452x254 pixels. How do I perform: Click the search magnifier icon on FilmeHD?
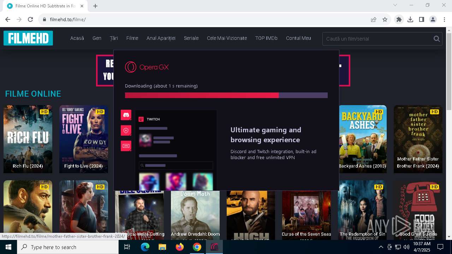pyautogui.click(x=437, y=39)
